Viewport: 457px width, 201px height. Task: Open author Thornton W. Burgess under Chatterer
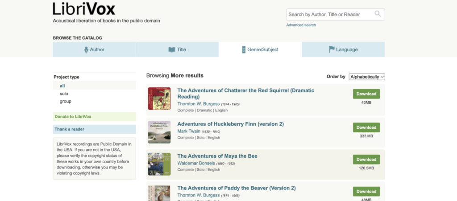(199, 104)
